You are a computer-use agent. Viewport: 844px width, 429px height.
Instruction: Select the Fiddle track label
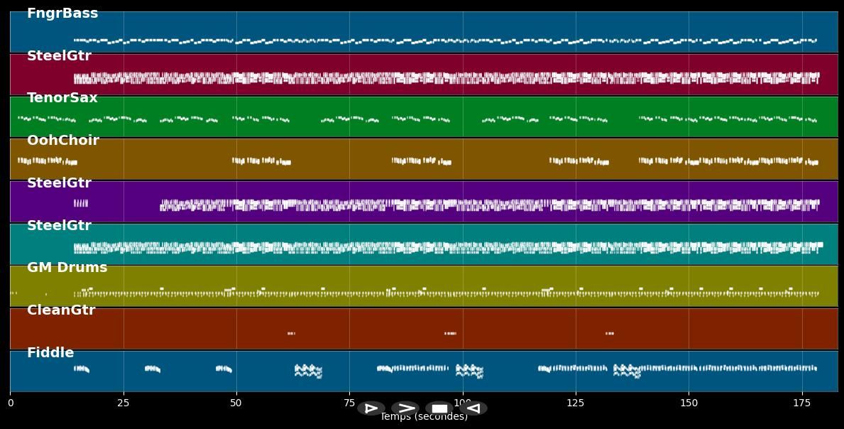(50, 353)
